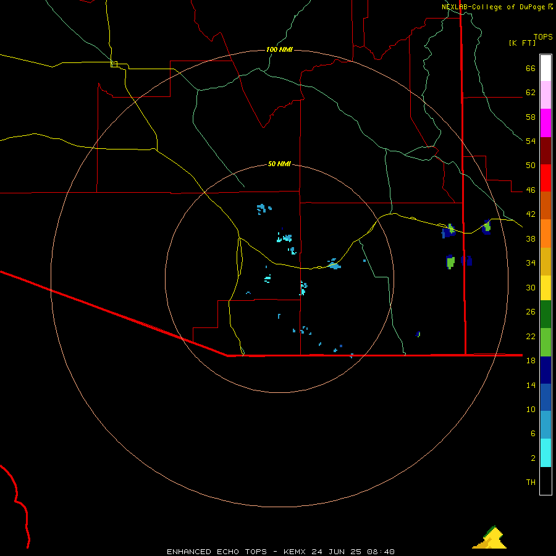The height and width of the screenshot is (556, 556).
Task: Click the 6 scale label
Action: [533, 433]
